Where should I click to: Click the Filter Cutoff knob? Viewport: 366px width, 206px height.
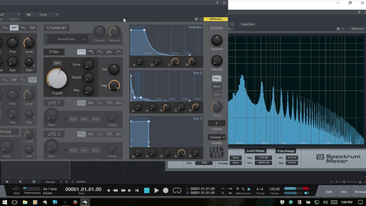tap(57, 78)
